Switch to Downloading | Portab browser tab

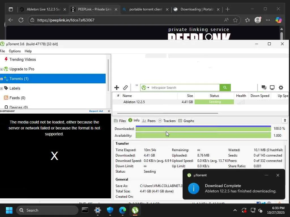pyautogui.click(x=197, y=9)
